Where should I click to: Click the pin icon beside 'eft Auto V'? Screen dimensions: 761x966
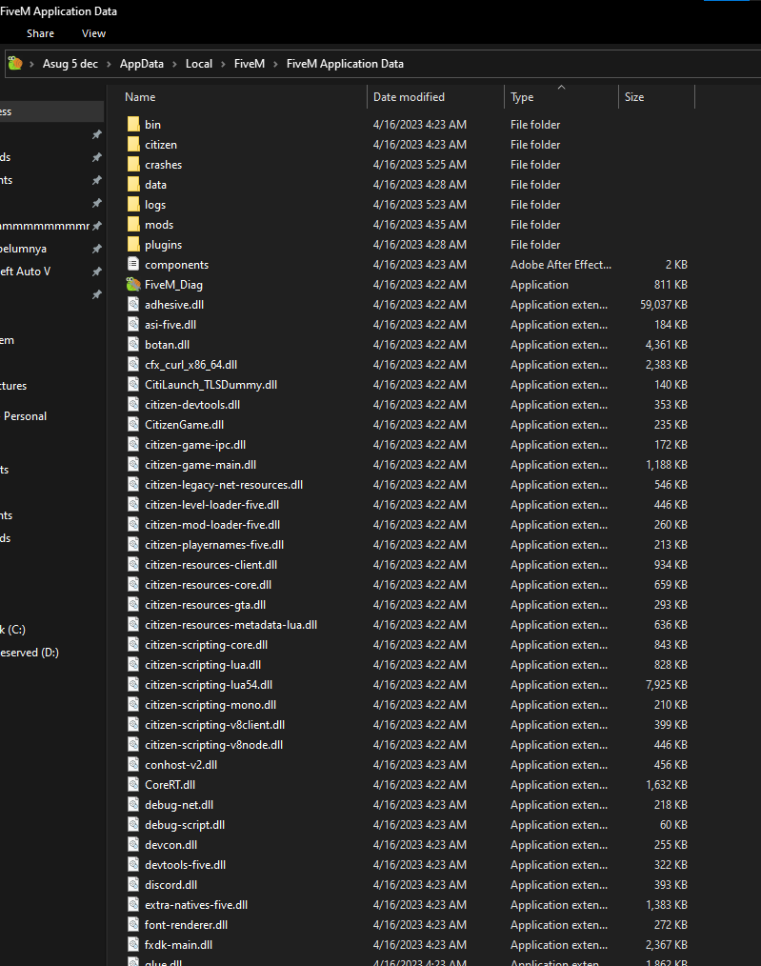(x=96, y=272)
